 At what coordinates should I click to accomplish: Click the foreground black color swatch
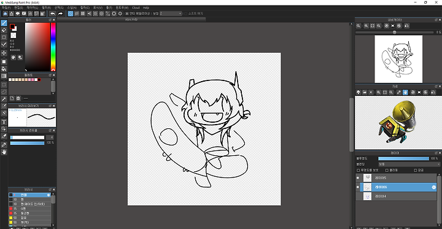(x=12, y=26)
